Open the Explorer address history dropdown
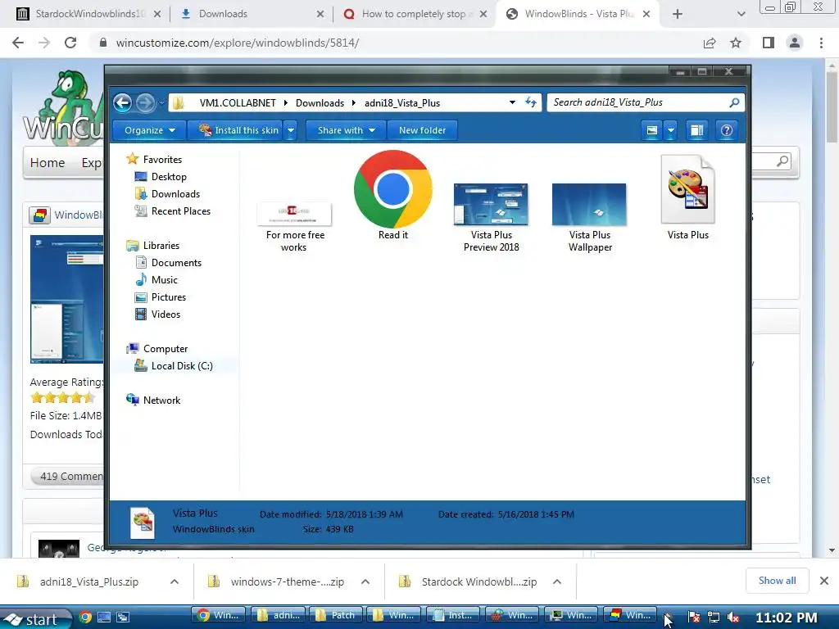Image resolution: width=839 pixels, height=629 pixels. [x=512, y=102]
